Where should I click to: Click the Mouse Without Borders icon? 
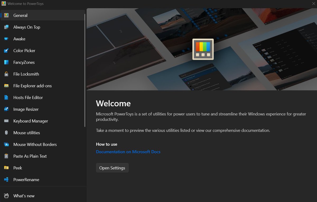tap(6, 144)
